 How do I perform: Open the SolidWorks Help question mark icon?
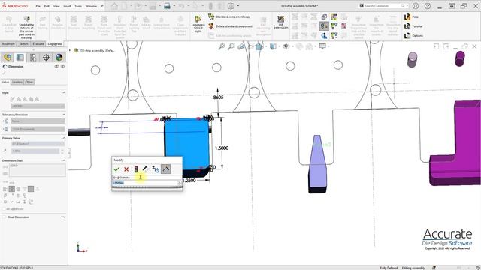pos(428,6)
